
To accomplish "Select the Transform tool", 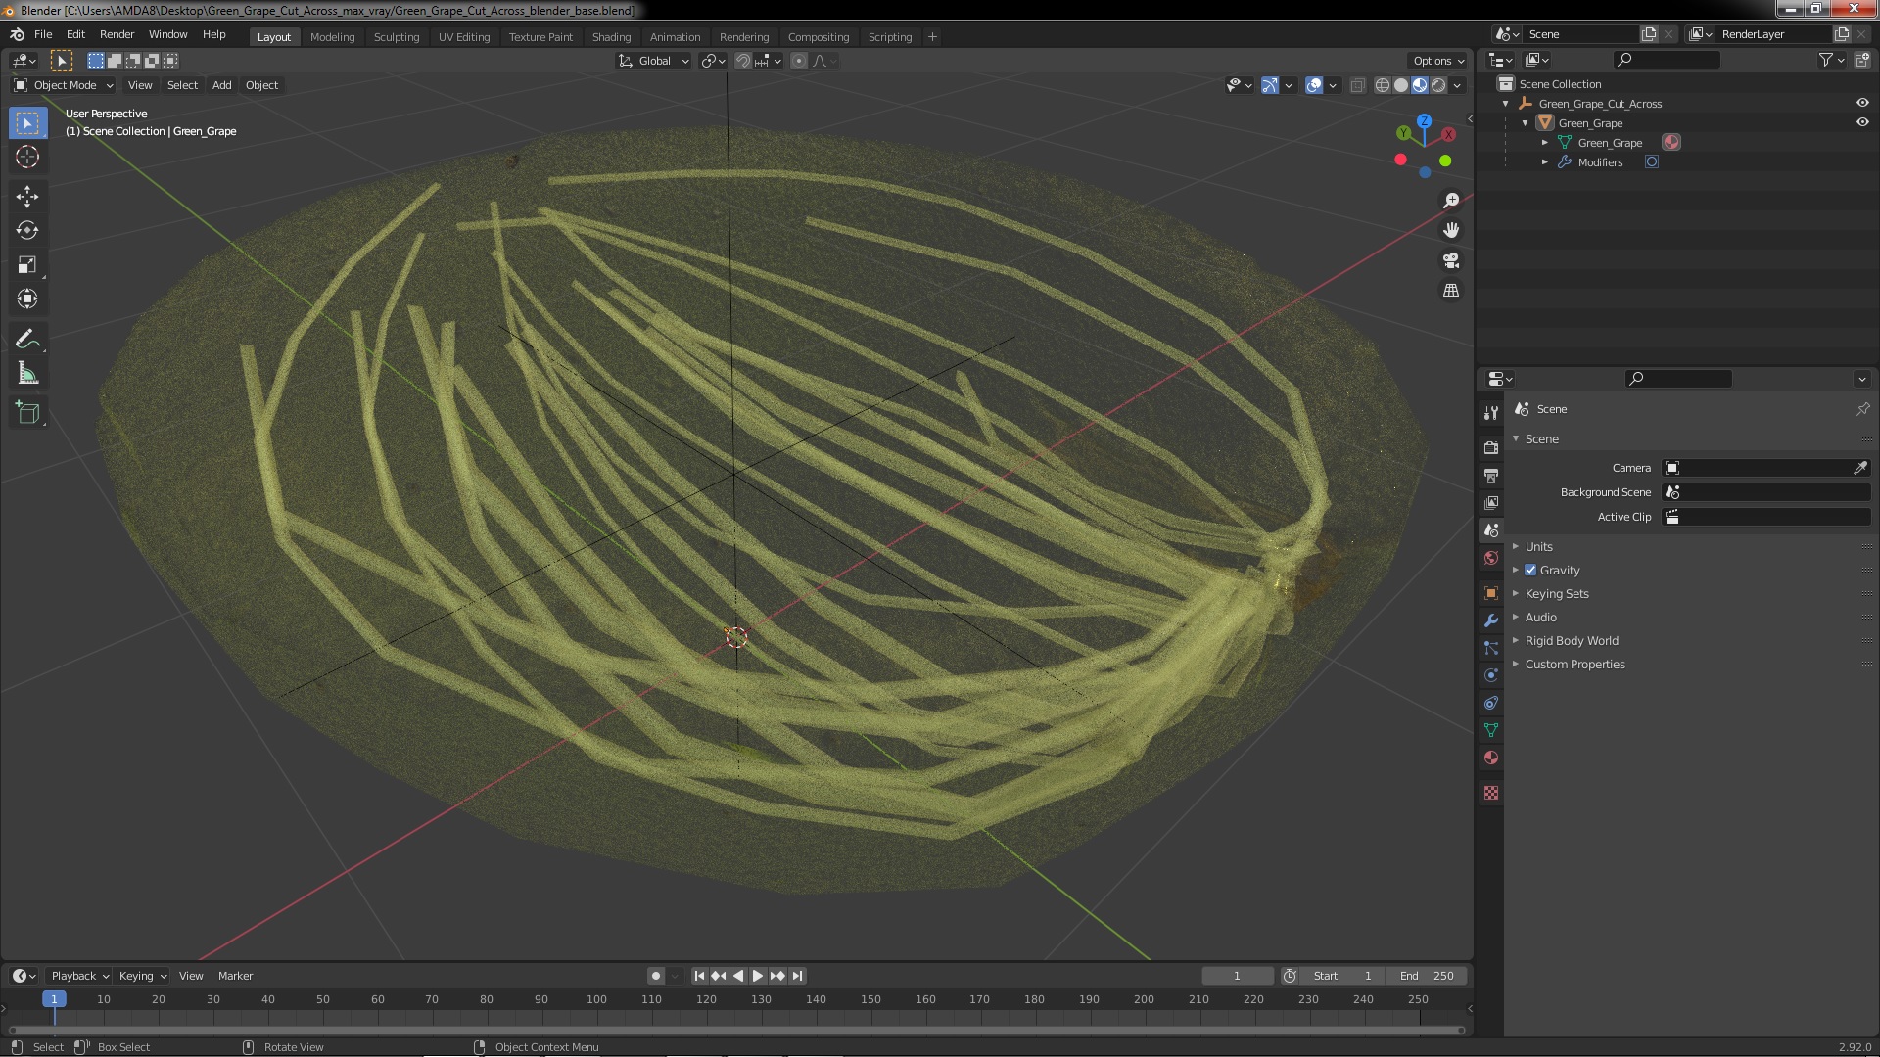I will [27, 299].
